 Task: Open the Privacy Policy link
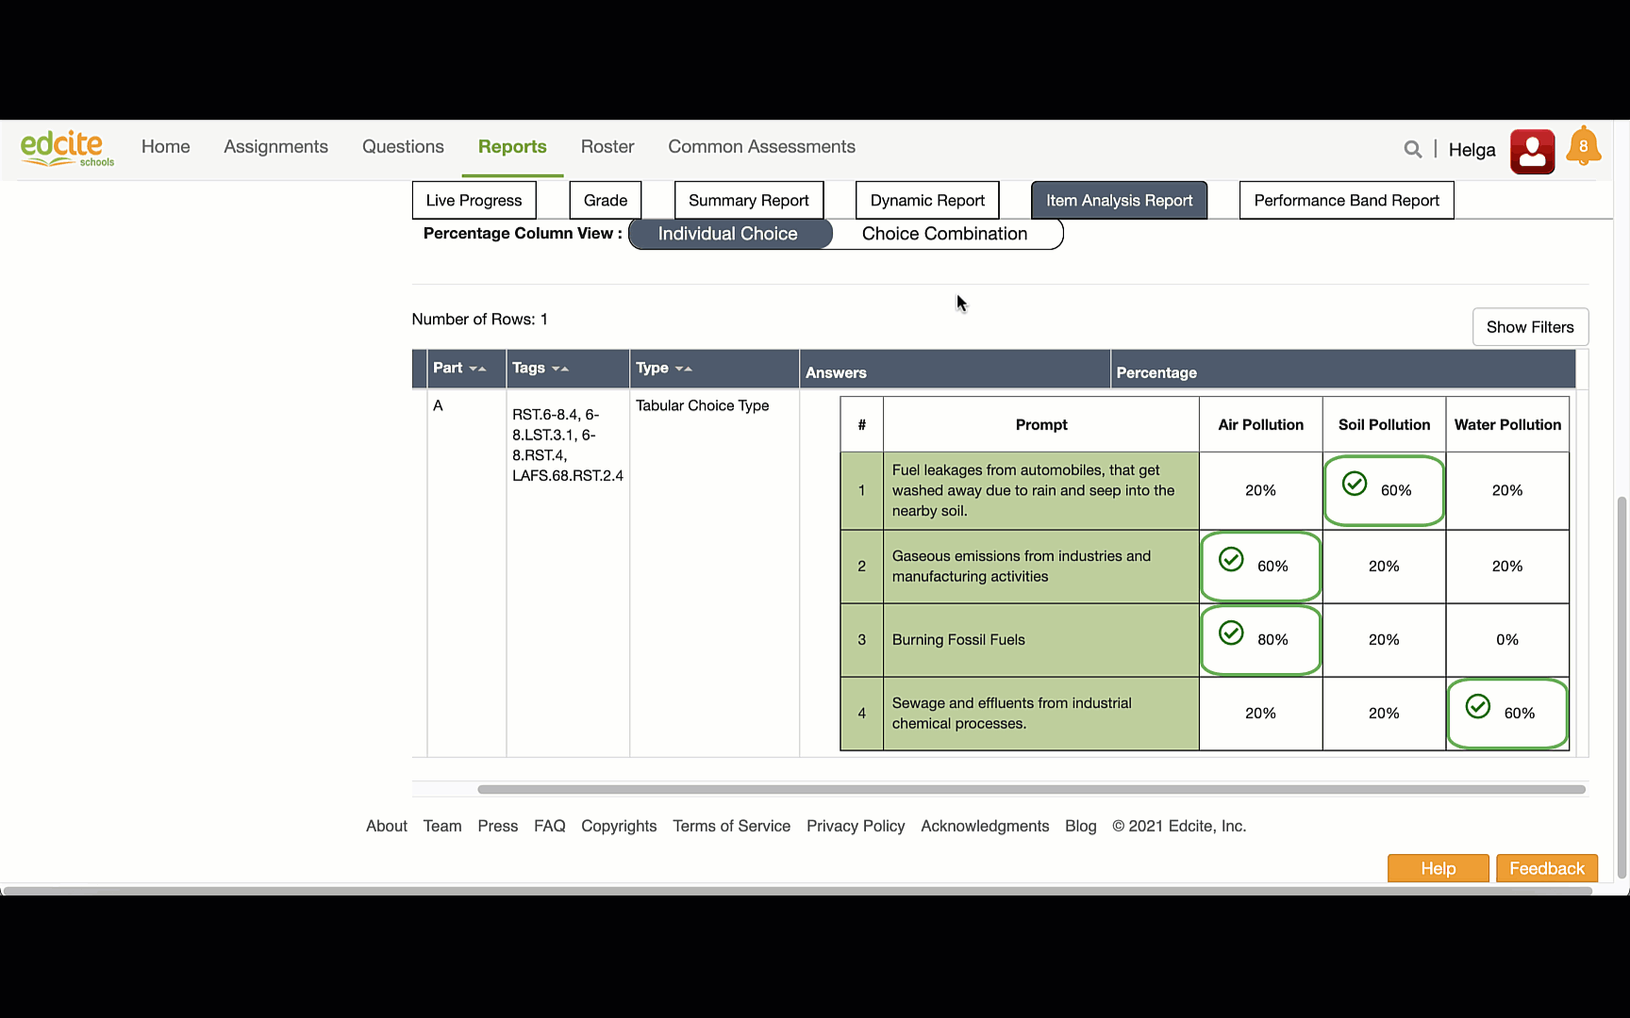pos(856,827)
